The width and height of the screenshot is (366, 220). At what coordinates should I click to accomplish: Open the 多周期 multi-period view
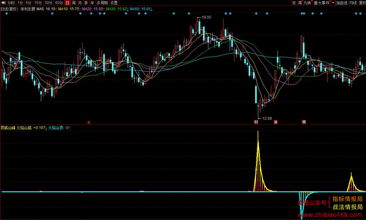coord(102,3)
